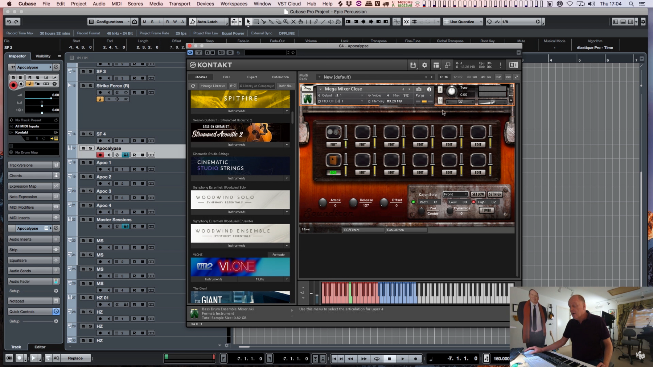
Task: Mute the Mega Mixer Close instrument
Action: [x=440, y=100]
